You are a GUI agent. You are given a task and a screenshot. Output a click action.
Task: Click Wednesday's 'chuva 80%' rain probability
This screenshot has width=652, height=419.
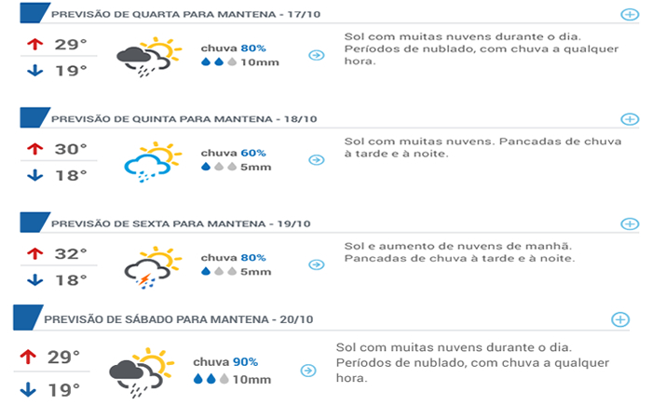233,48
